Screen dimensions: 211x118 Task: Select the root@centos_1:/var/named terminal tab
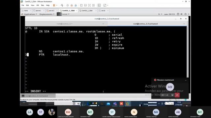pos(145,24)
